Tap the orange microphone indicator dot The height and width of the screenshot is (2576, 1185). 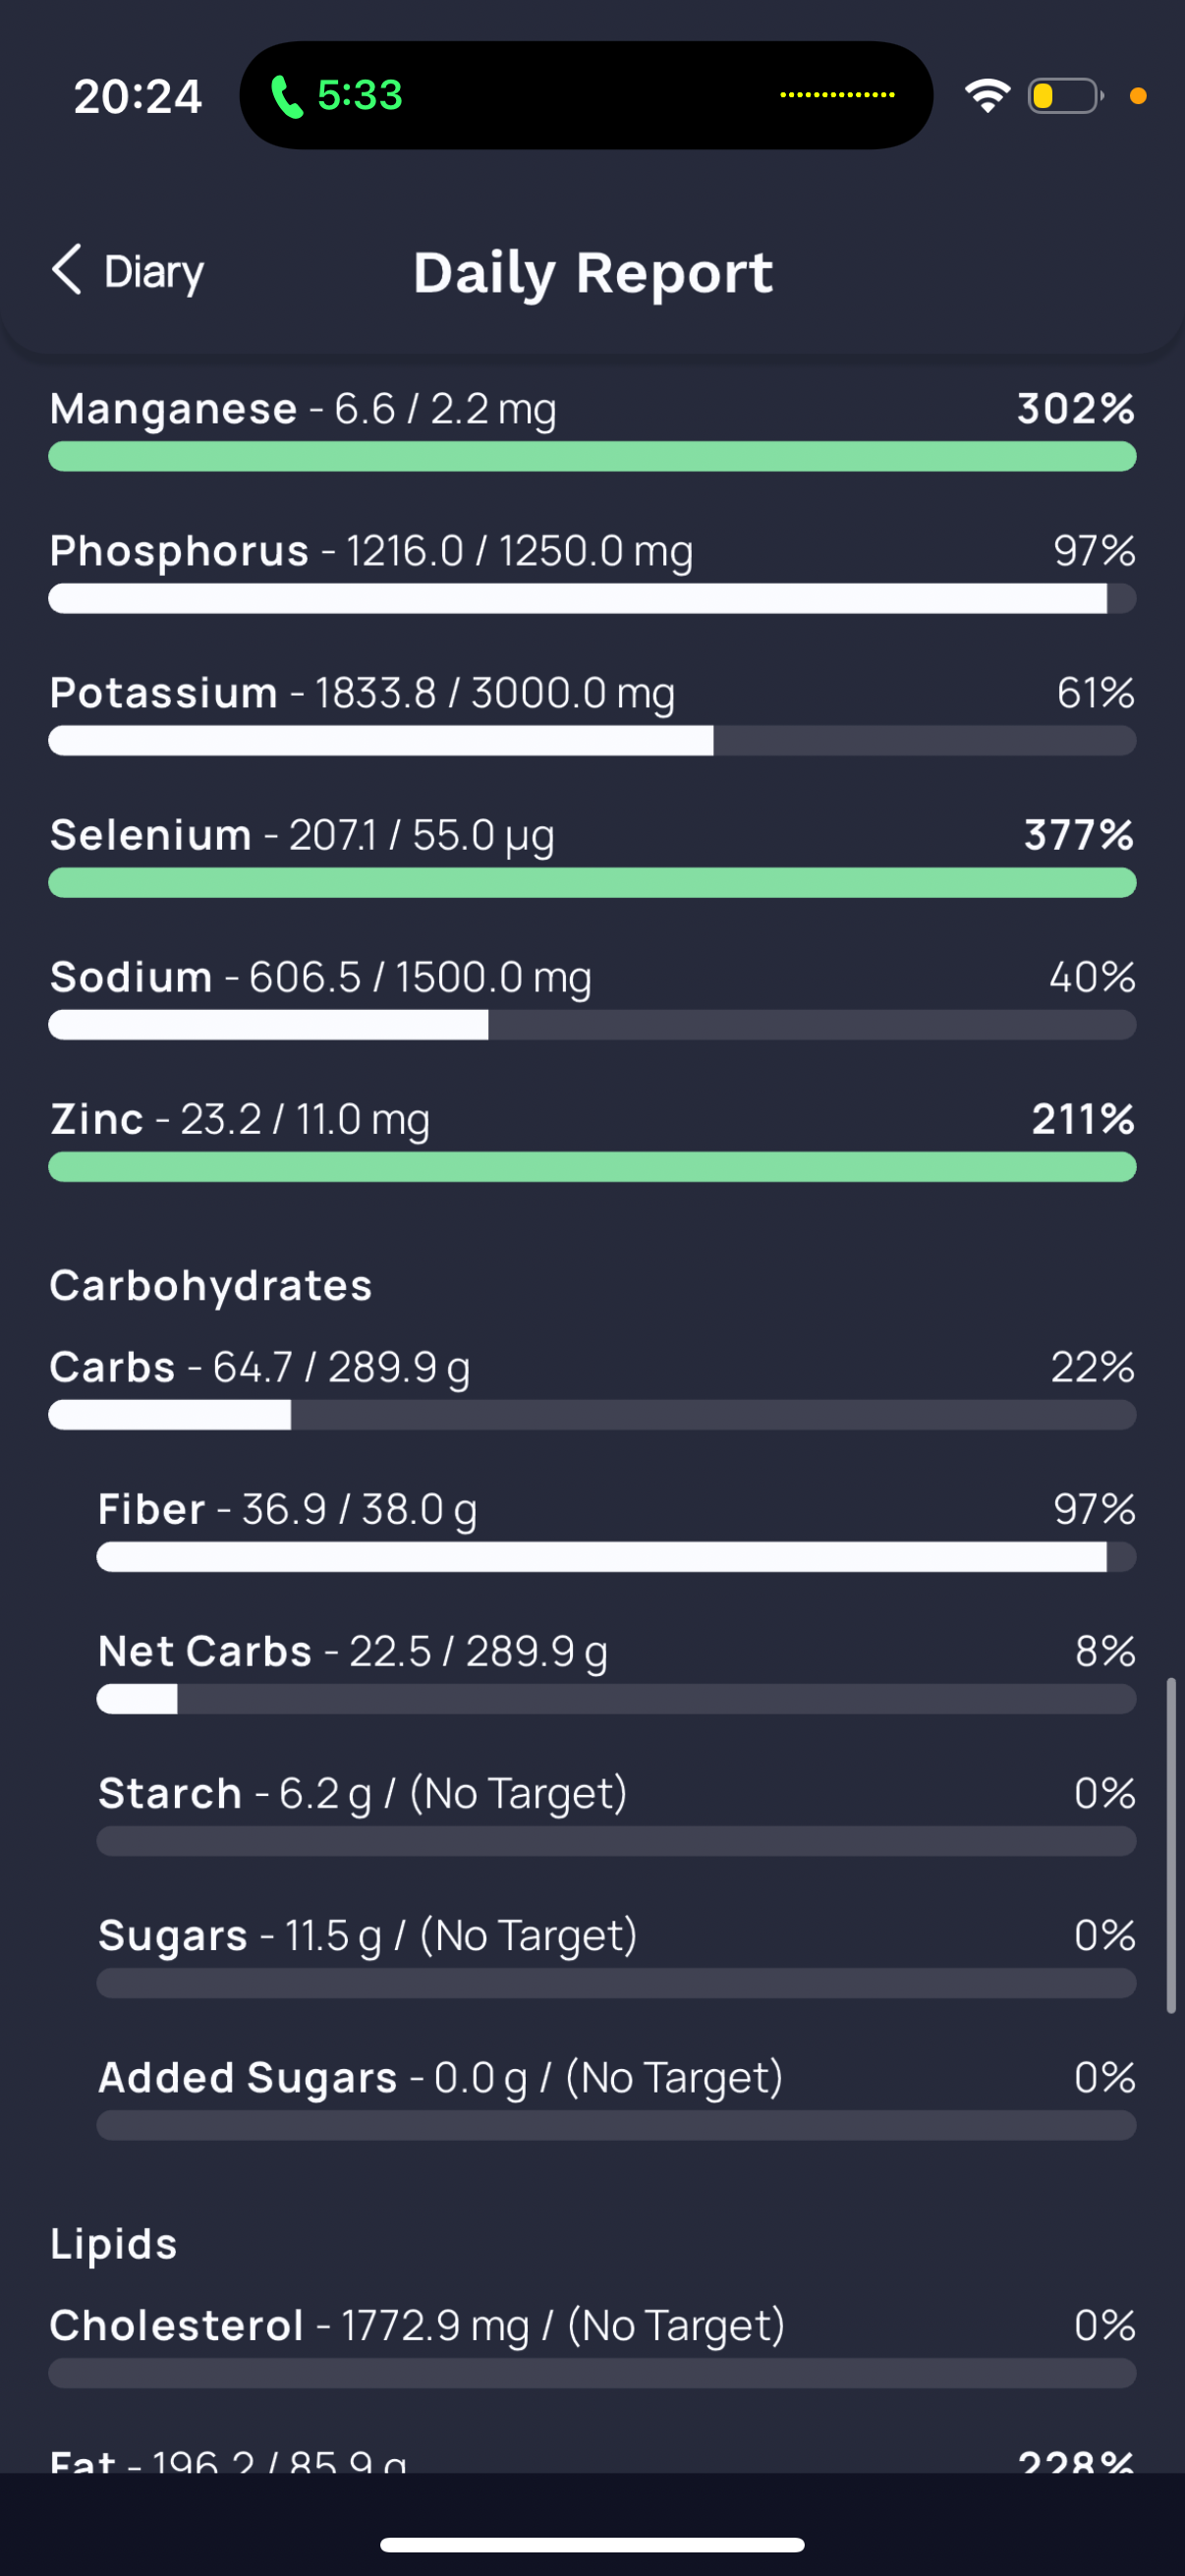point(1137,96)
